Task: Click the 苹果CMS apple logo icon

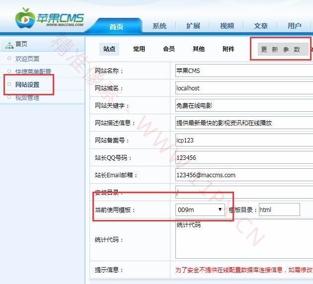Action: [25, 18]
